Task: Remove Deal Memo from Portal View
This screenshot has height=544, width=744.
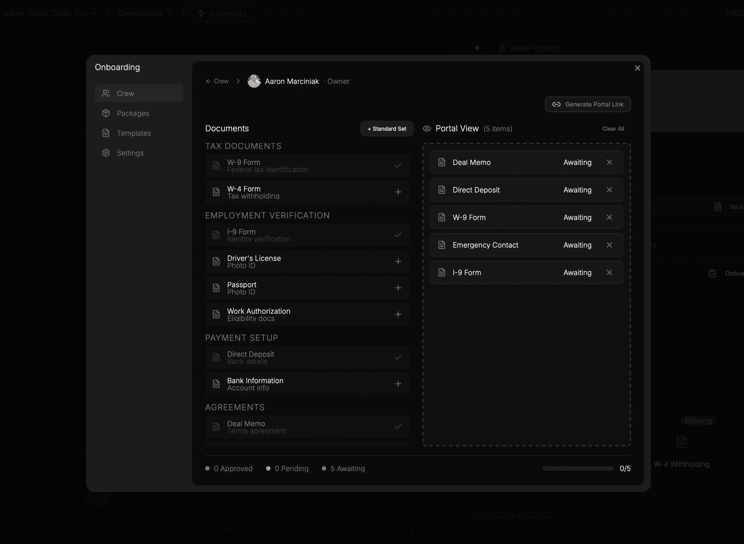Action: pyautogui.click(x=609, y=162)
